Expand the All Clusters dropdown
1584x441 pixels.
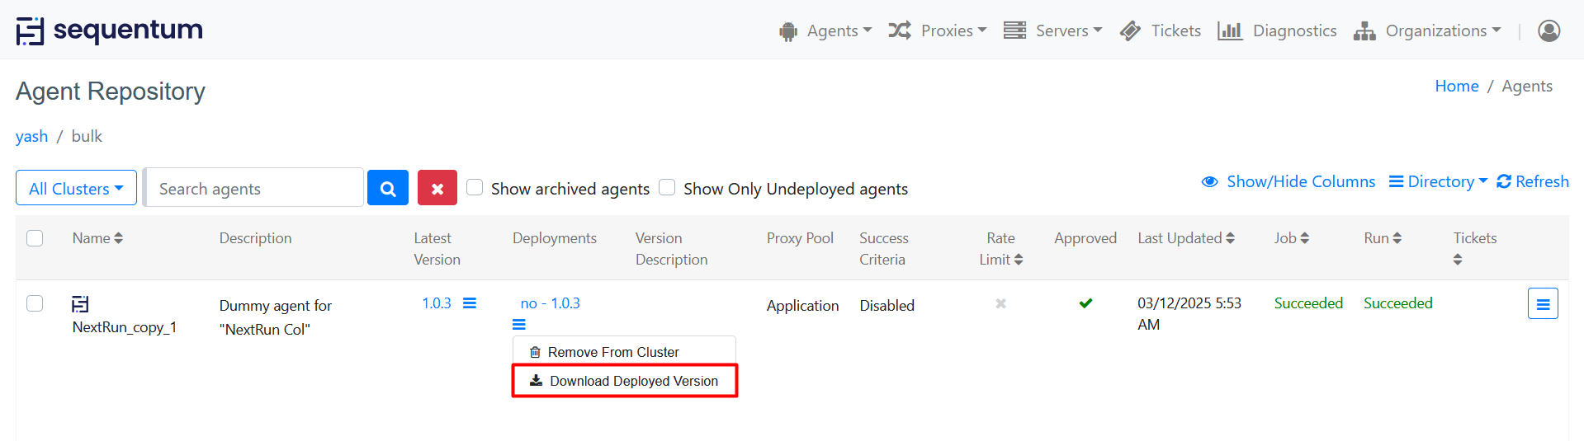76,188
